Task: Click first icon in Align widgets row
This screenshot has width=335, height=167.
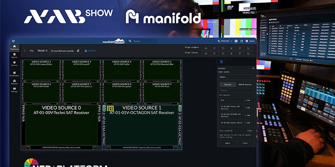Action: click(x=206, y=48)
